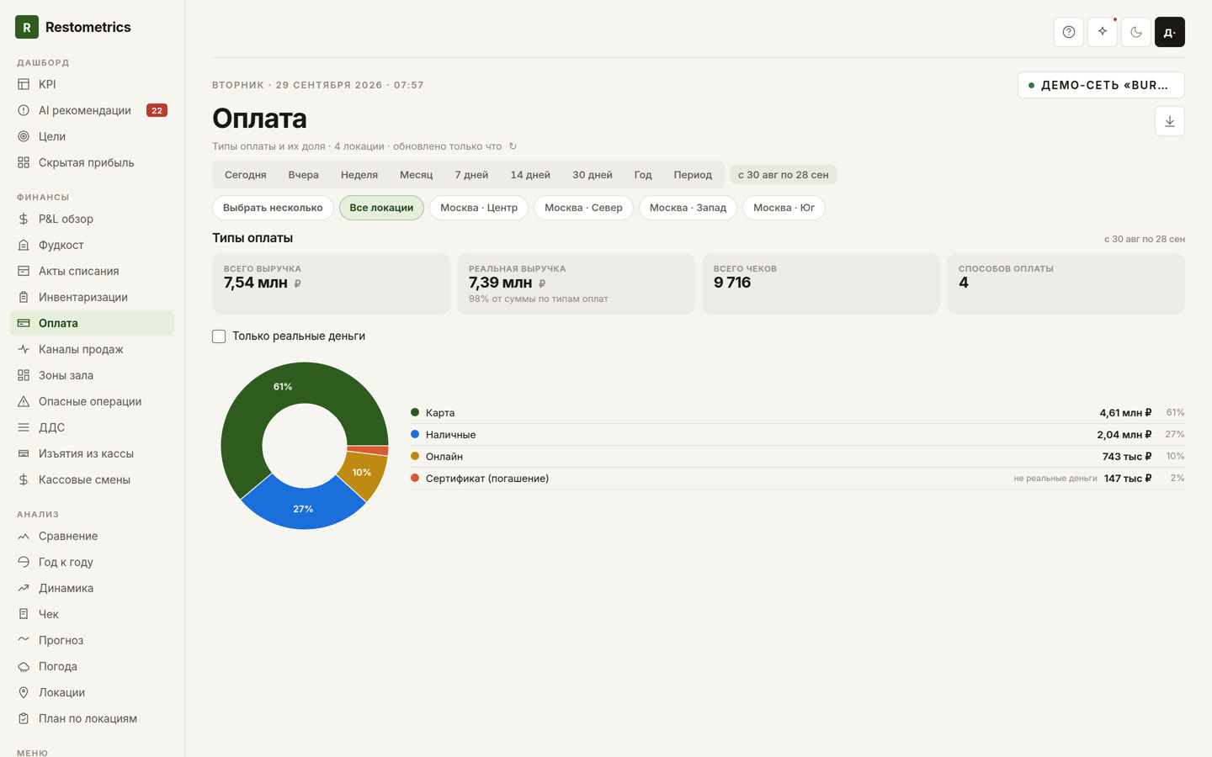
Task: Open AI assistant sparkle icon
Action: tap(1103, 32)
